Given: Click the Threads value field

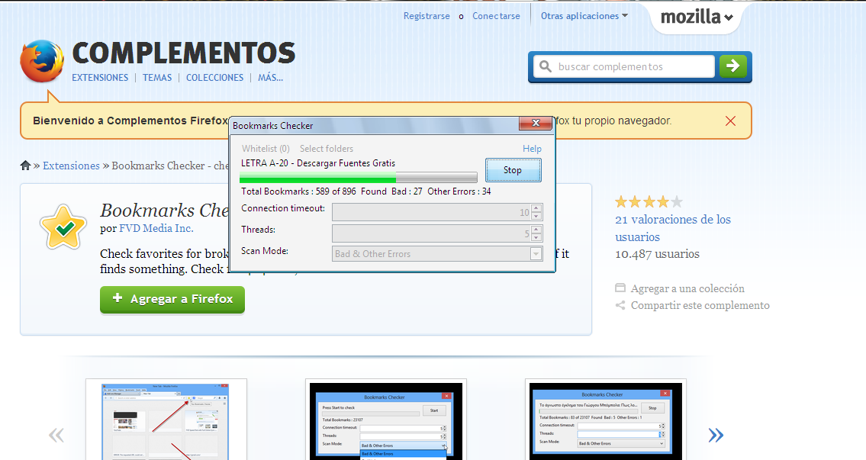Looking at the screenshot, I should [x=431, y=233].
